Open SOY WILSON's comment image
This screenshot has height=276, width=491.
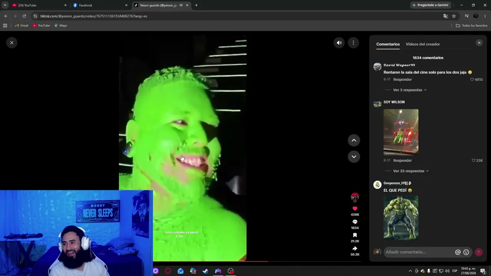(401, 132)
